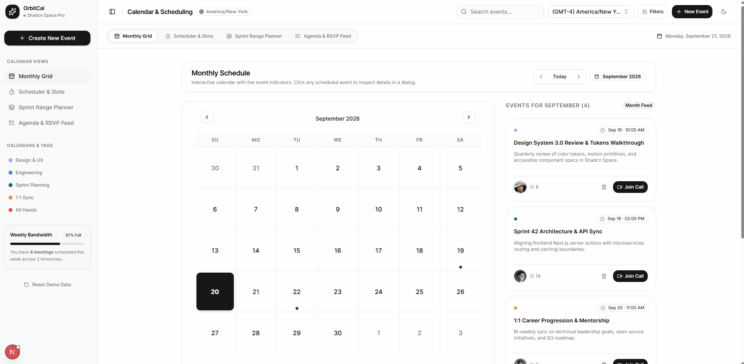Click the New Event button in header

pyautogui.click(x=692, y=12)
